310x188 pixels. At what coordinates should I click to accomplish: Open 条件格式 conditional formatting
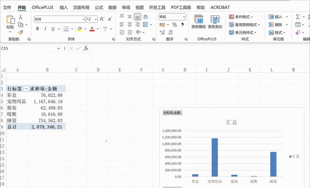[x=241, y=17]
